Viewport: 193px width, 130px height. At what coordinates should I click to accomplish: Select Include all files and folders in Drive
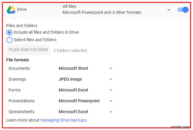pos(9,32)
